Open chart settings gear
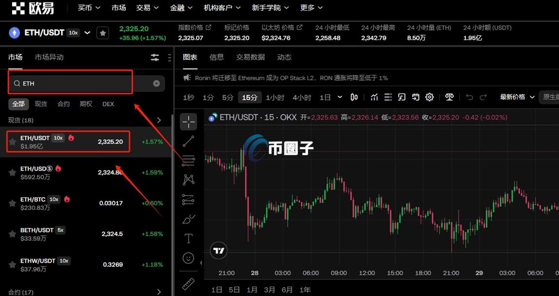Image resolution: width=559 pixels, height=296 pixels. click(x=430, y=97)
